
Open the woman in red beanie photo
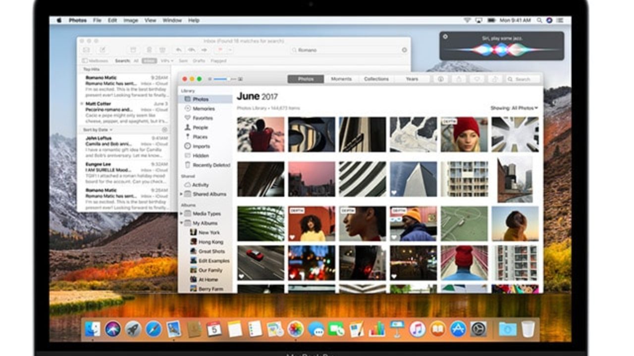click(x=464, y=134)
